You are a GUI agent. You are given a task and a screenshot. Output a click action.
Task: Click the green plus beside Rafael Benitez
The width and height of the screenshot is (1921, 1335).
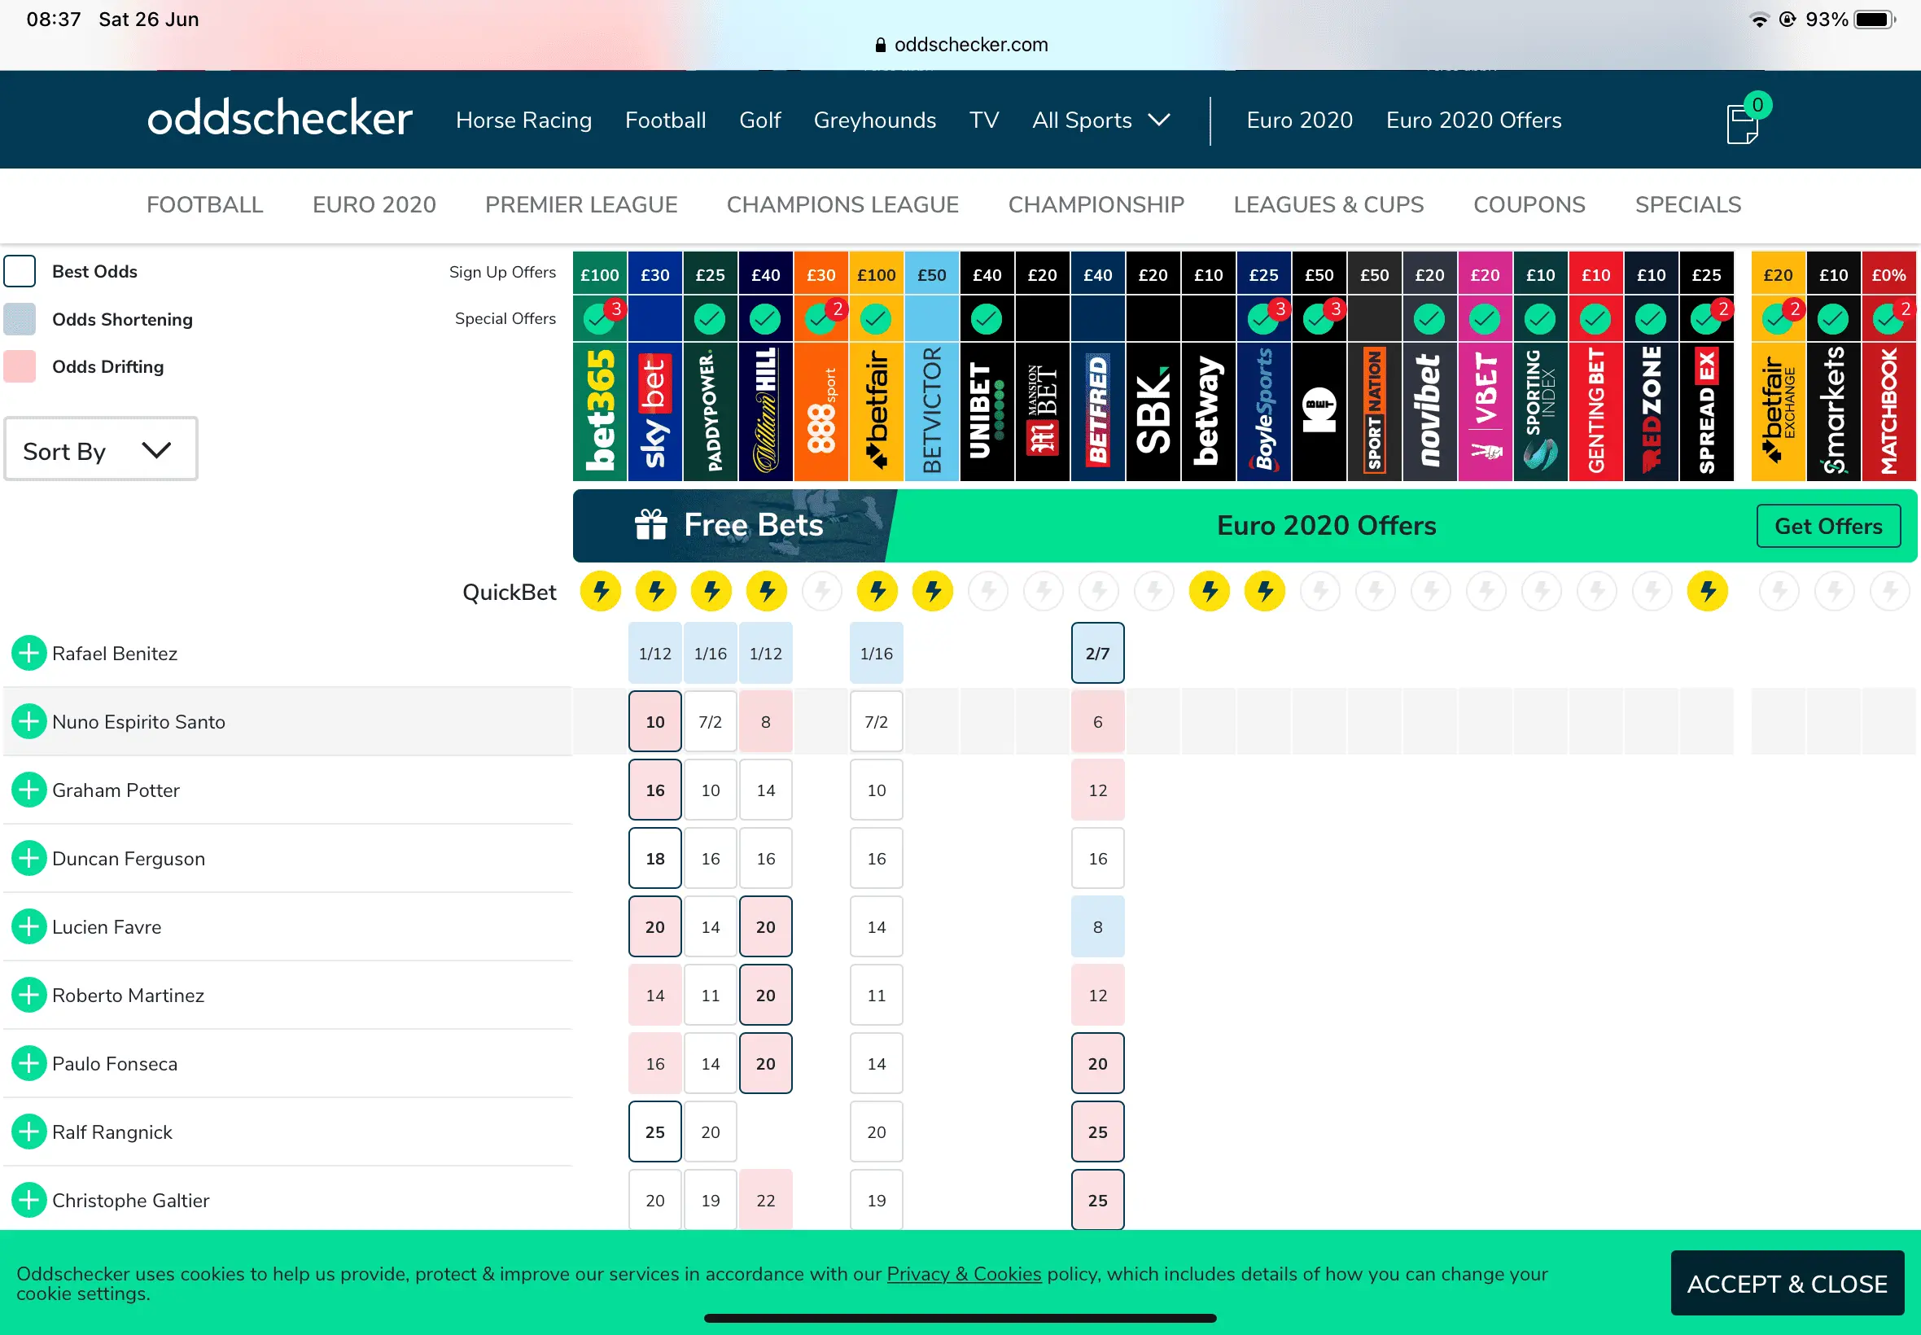[29, 654]
